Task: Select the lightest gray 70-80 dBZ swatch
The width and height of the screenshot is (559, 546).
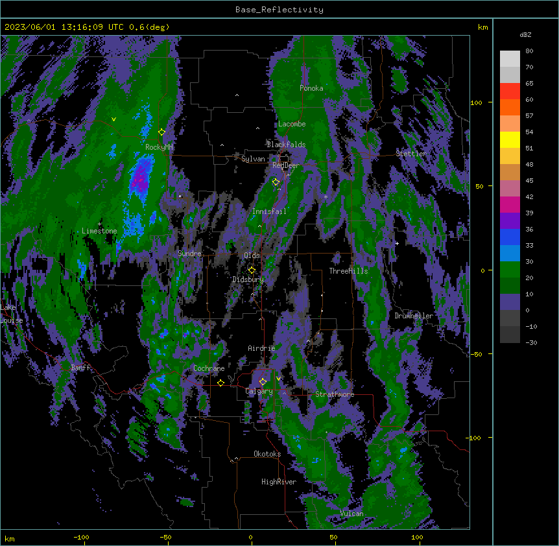Action: pyautogui.click(x=510, y=59)
